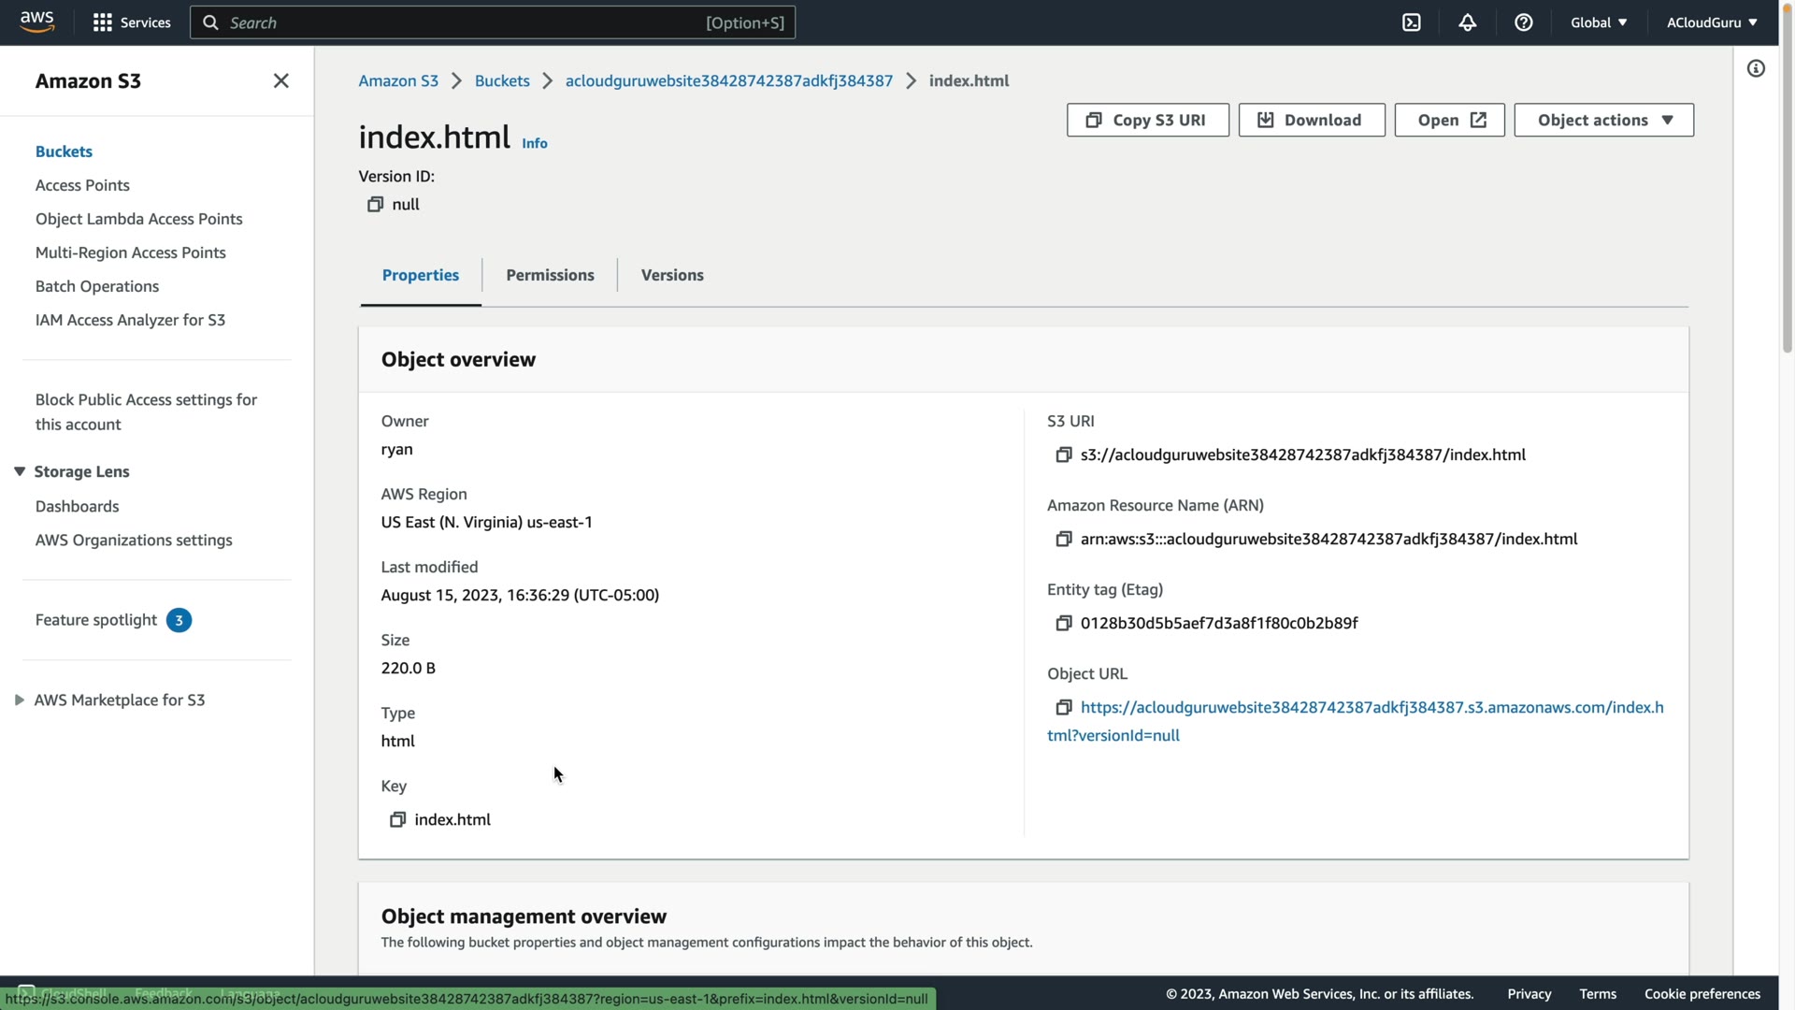Close the Amazon S3 side navigation
This screenshot has height=1010, width=1795.
tap(280, 80)
